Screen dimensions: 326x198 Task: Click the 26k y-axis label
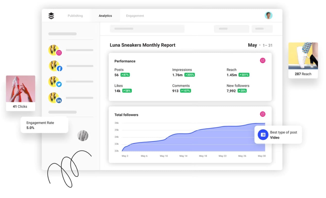tap(116, 123)
